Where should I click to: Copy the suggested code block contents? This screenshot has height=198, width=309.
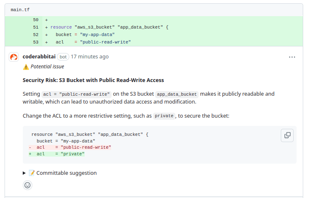click(x=287, y=135)
